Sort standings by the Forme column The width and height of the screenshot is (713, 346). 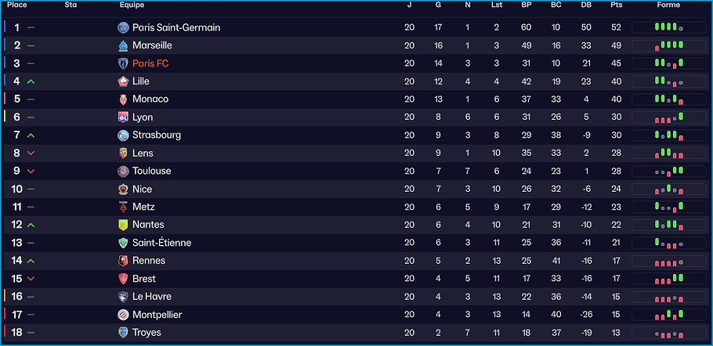point(668,5)
